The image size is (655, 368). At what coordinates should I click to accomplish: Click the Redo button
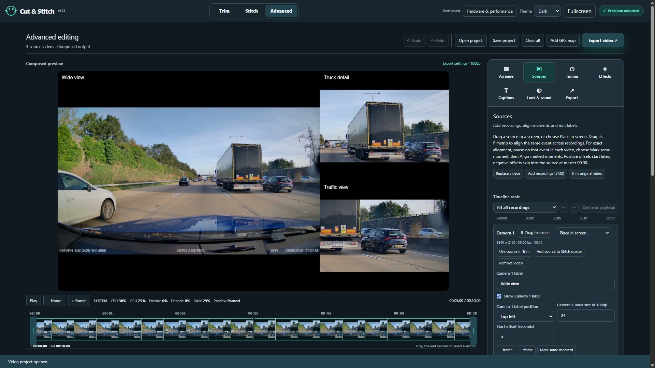(x=438, y=40)
